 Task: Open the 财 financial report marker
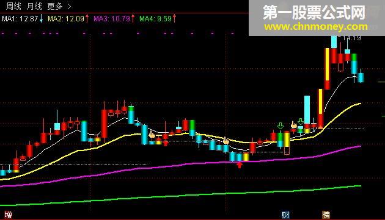pyautogui.click(x=285, y=215)
